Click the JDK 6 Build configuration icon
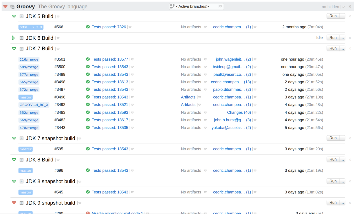The image size is (356, 214). click(21, 38)
